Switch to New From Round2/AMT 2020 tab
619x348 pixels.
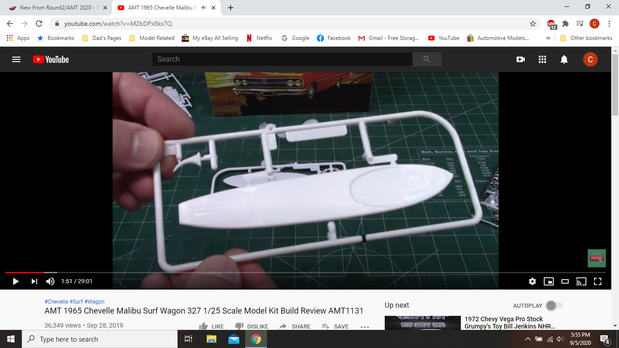tap(59, 8)
